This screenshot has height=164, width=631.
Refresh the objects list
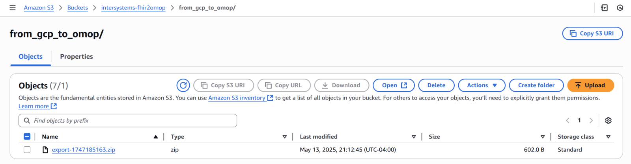[183, 85]
